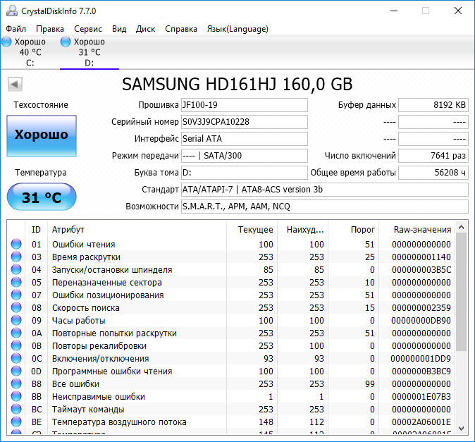Click the Общее время работы value 56208 ч

tap(433, 173)
